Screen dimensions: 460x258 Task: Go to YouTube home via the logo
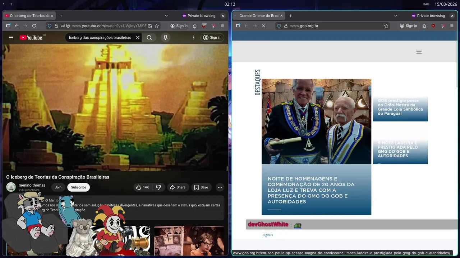(x=31, y=38)
